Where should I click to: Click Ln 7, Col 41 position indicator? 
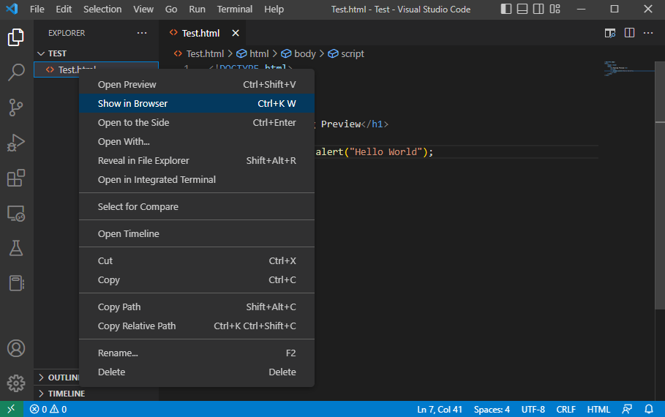click(x=440, y=410)
